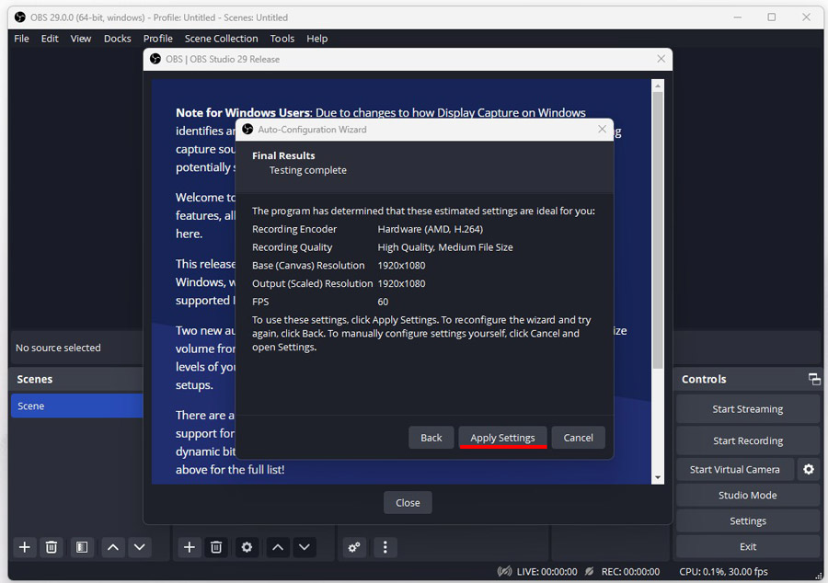Click Apply Settings in the wizard
This screenshot has height=583, width=828.
(502, 438)
